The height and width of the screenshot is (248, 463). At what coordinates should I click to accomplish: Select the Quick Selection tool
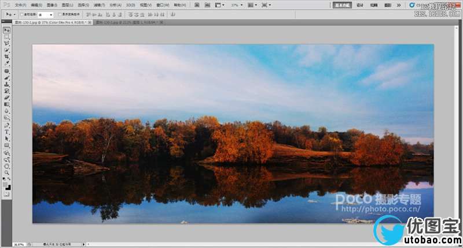(6, 50)
